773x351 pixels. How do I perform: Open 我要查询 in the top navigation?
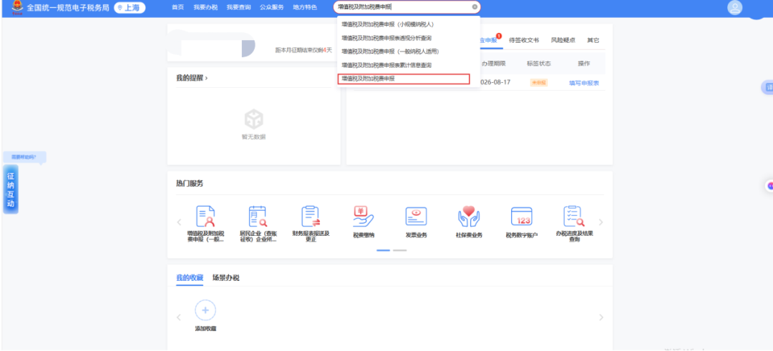238,7
